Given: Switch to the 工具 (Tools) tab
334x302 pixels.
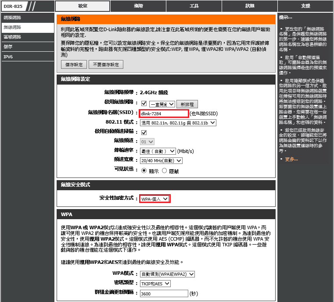Looking at the screenshot, I should coord(194,6).
